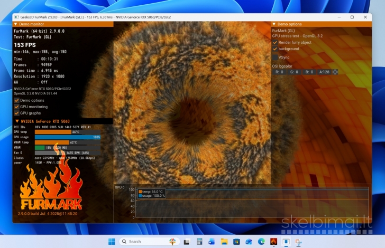
Task: Disable the GPU monitoring checkbox
Action: click(16, 107)
